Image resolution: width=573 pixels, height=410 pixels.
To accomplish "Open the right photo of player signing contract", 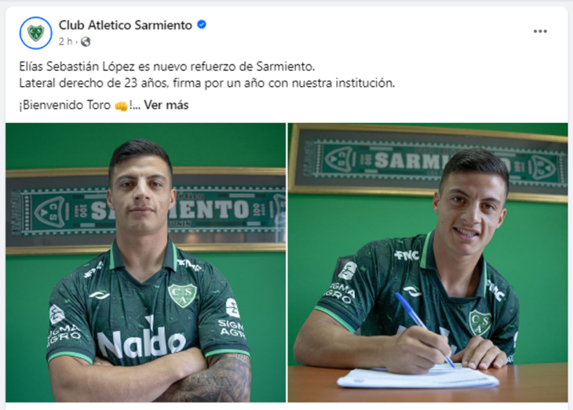I will pos(428,263).
